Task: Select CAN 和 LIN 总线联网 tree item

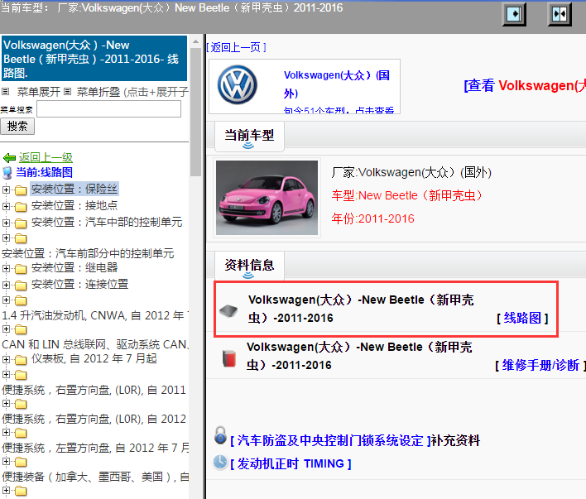Action: (x=95, y=344)
